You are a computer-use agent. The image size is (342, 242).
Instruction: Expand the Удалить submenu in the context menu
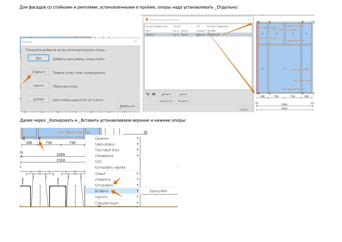[113, 197]
